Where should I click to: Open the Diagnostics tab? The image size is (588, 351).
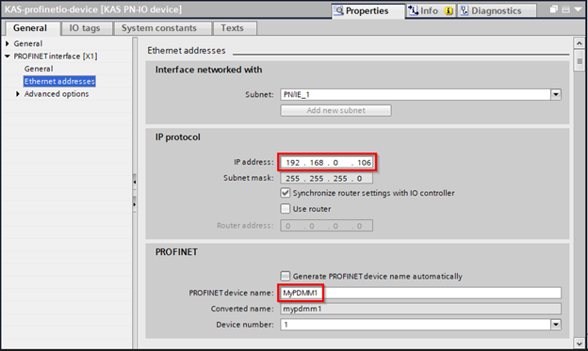tap(497, 11)
